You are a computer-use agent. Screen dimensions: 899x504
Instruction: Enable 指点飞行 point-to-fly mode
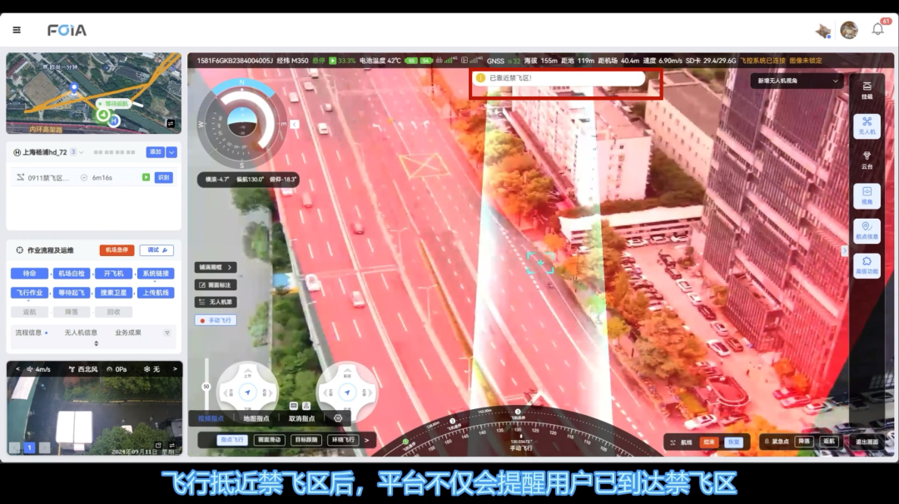(x=232, y=440)
